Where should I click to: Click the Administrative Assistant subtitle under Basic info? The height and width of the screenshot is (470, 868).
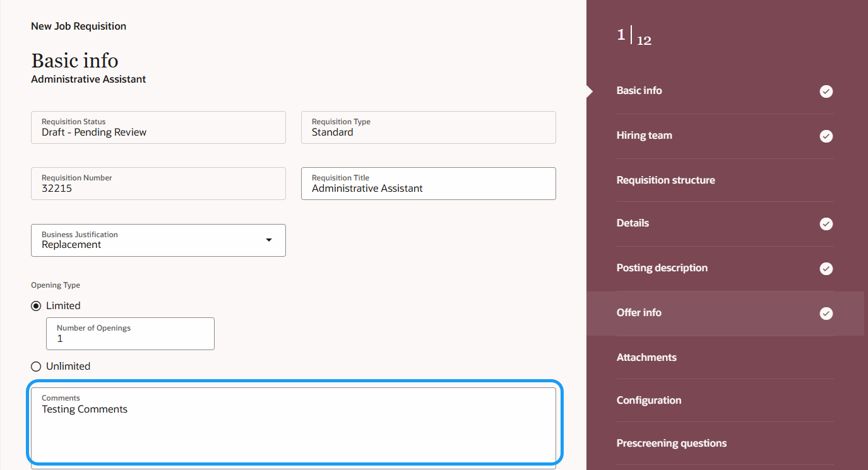click(88, 79)
